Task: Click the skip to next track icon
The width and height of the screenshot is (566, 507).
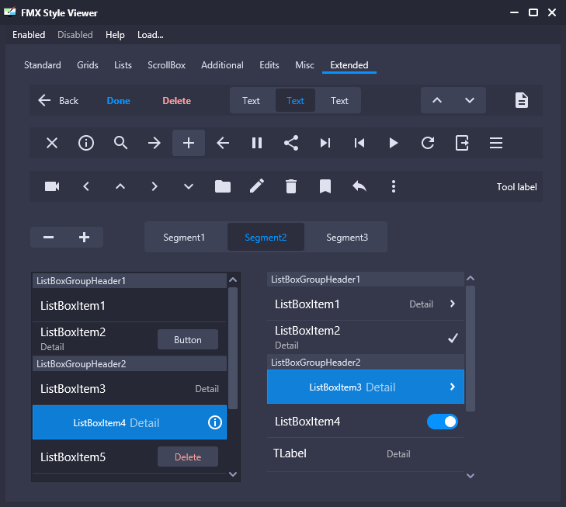Action: [325, 143]
